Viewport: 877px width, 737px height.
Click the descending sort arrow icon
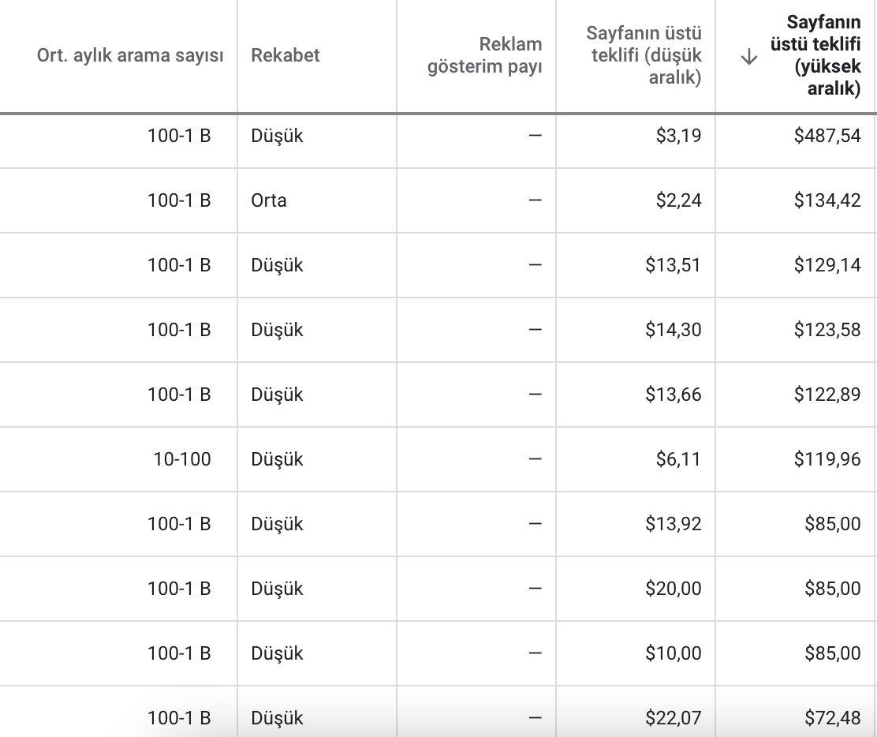click(748, 57)
